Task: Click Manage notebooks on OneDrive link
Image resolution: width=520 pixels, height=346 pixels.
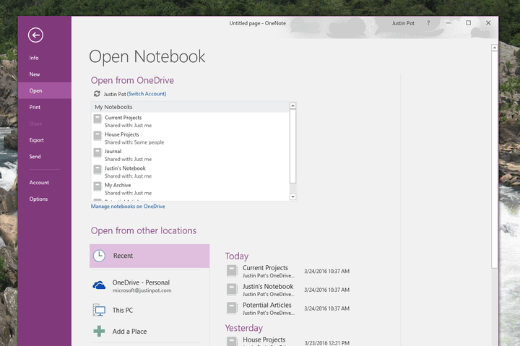Action: [128, 207]
